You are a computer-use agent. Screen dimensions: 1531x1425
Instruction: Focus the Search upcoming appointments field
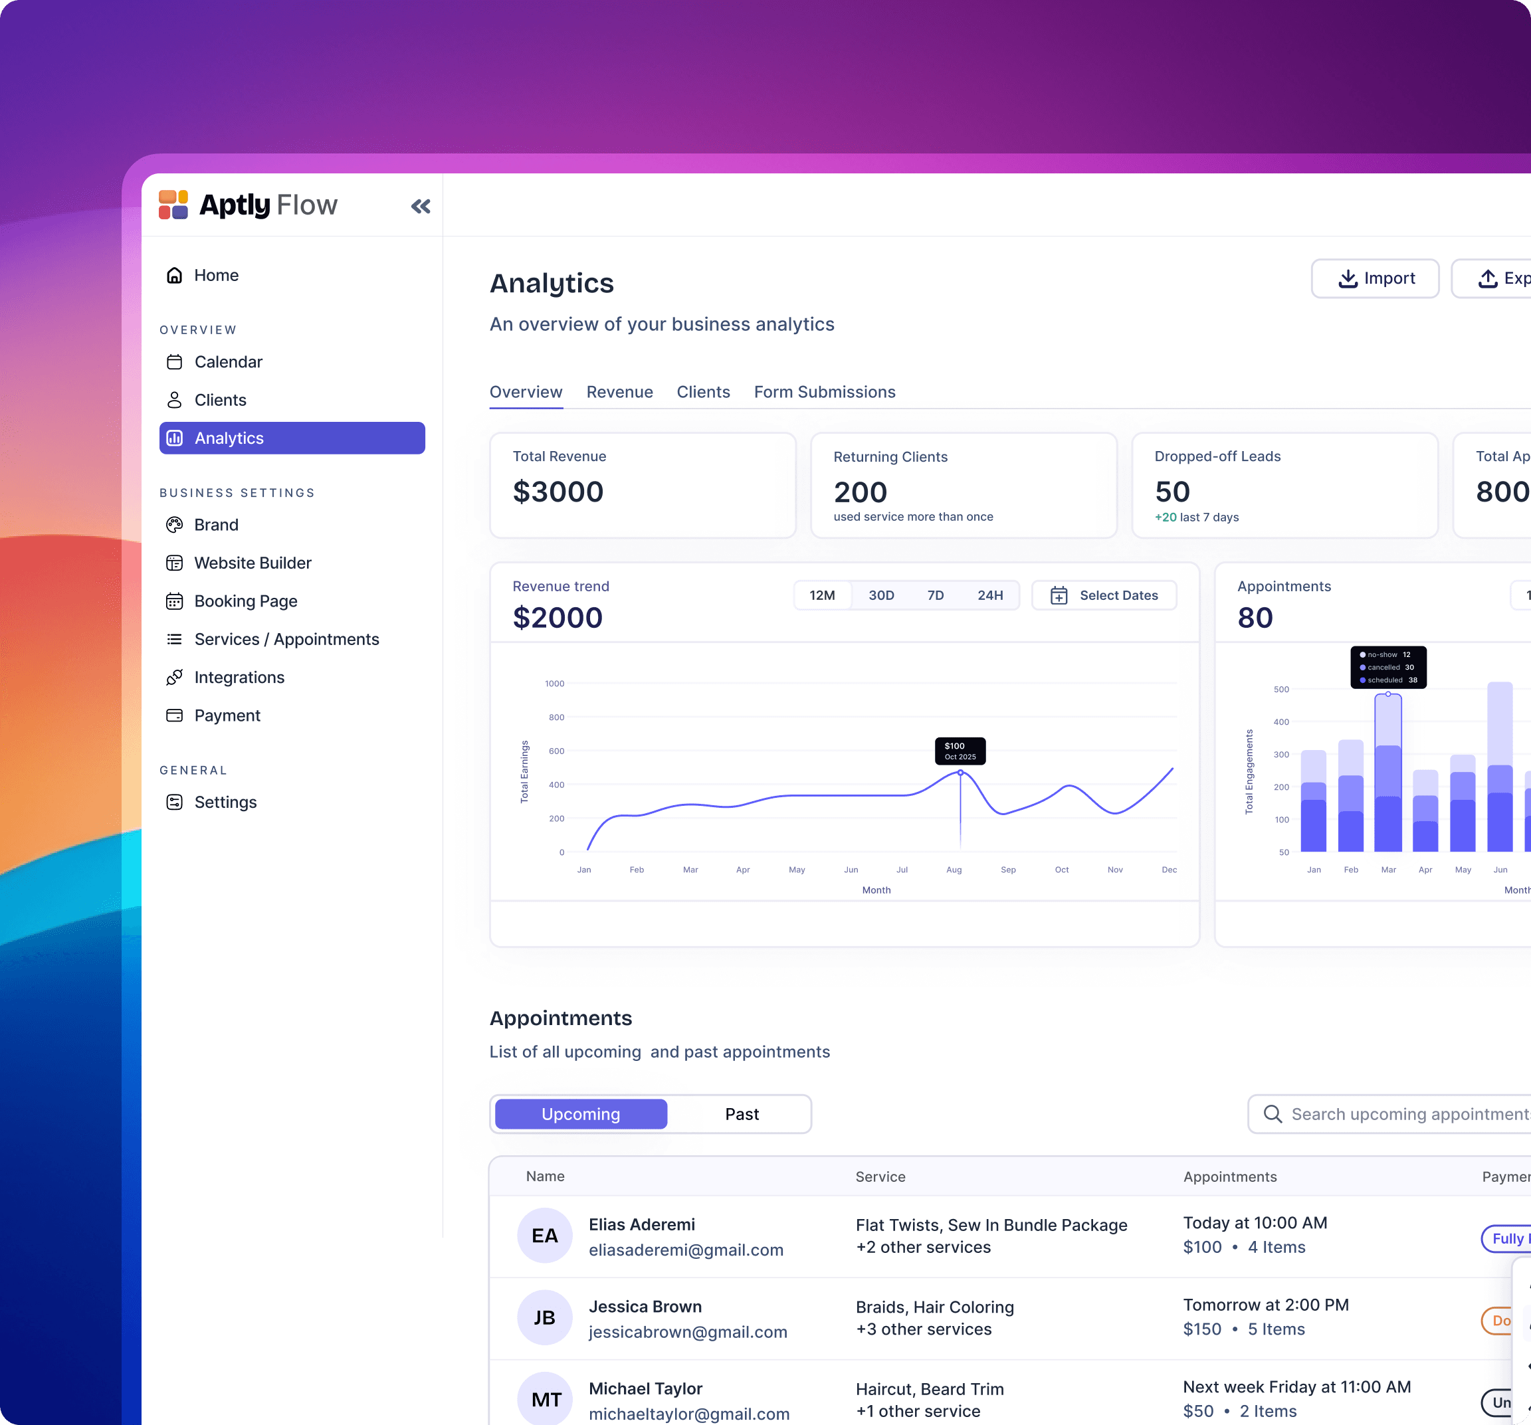[x=1389, y=1114]
